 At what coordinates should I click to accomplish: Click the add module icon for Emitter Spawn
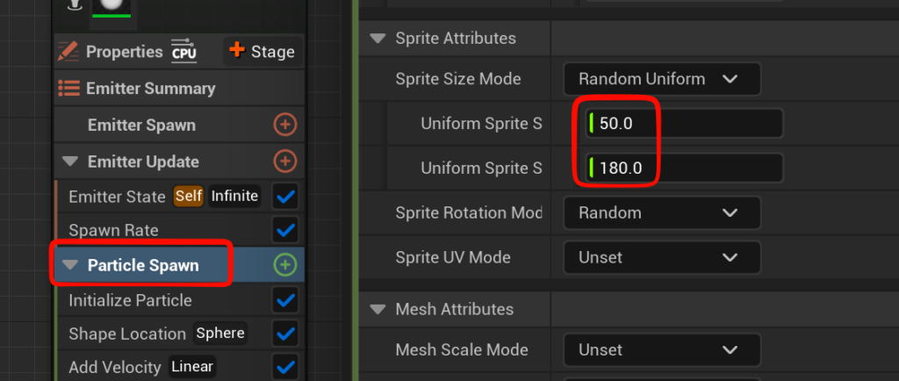[284, 126]
